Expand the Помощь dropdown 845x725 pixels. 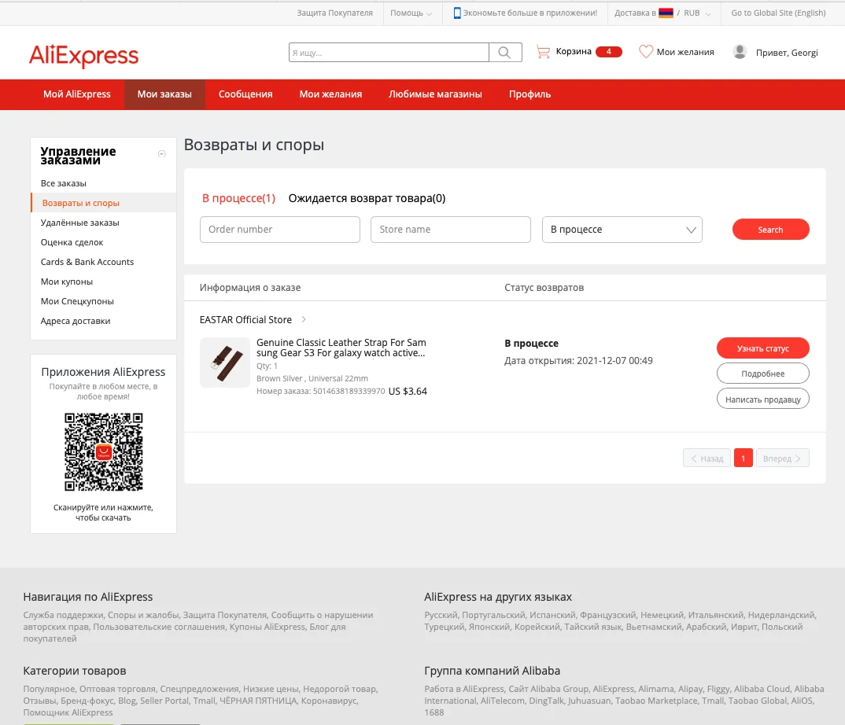411,13
